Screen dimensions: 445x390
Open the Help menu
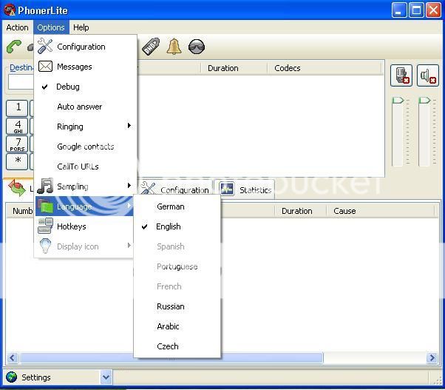tap(81, 27)
